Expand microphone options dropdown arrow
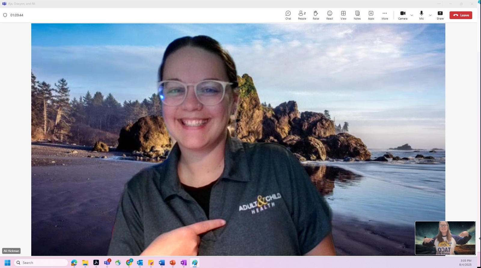481x268 pixels. 430,15
